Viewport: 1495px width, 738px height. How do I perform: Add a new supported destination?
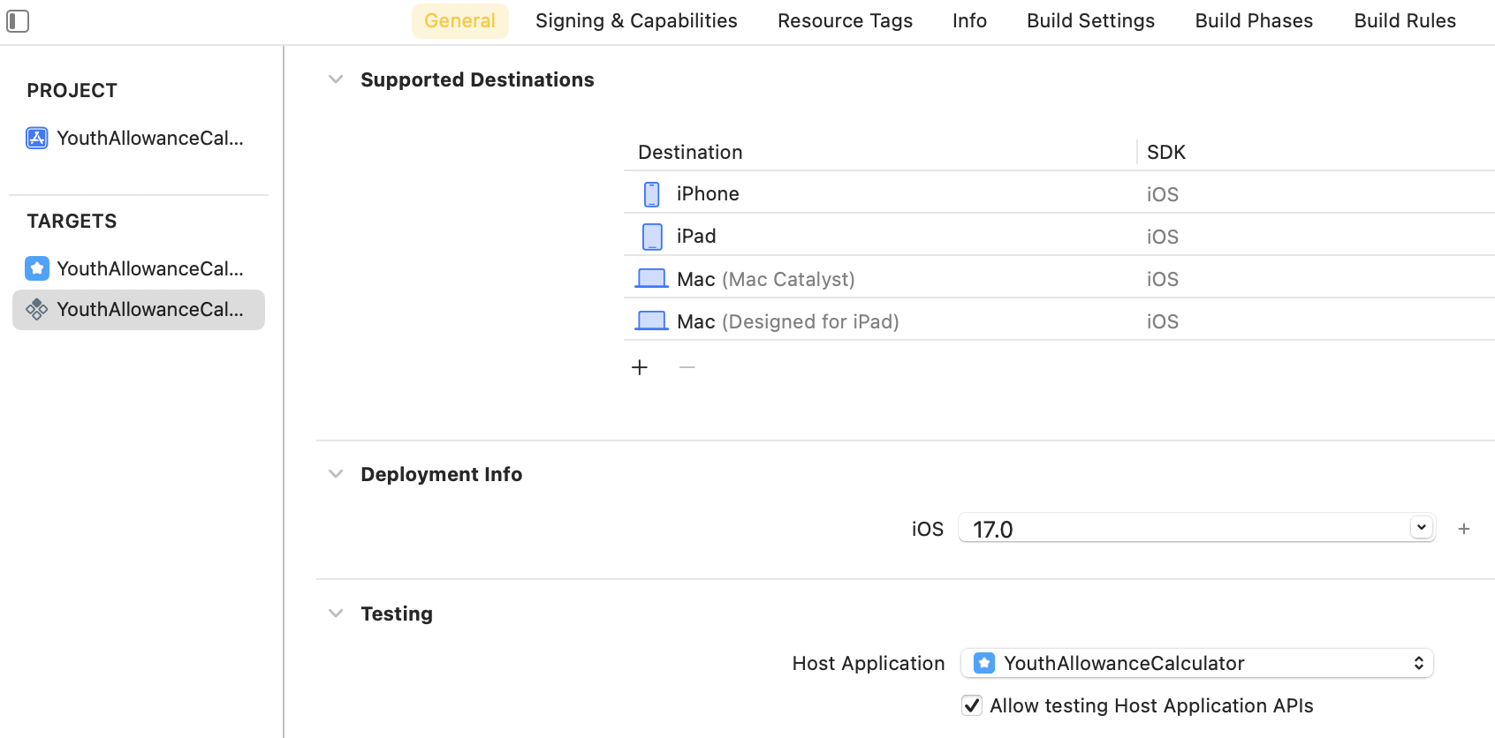tap(640, 367)
